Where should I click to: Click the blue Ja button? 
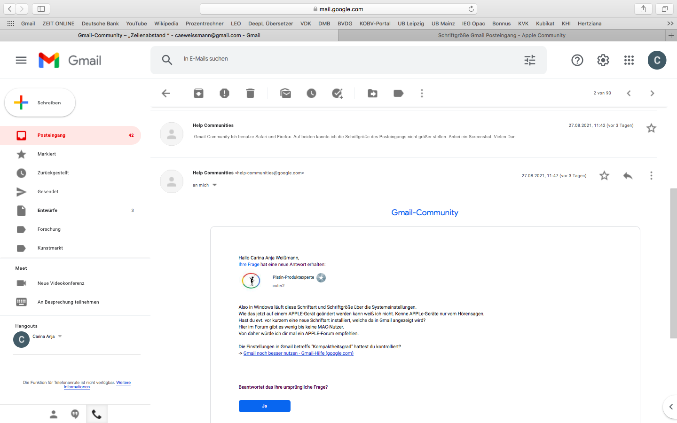tap(264, 406)
